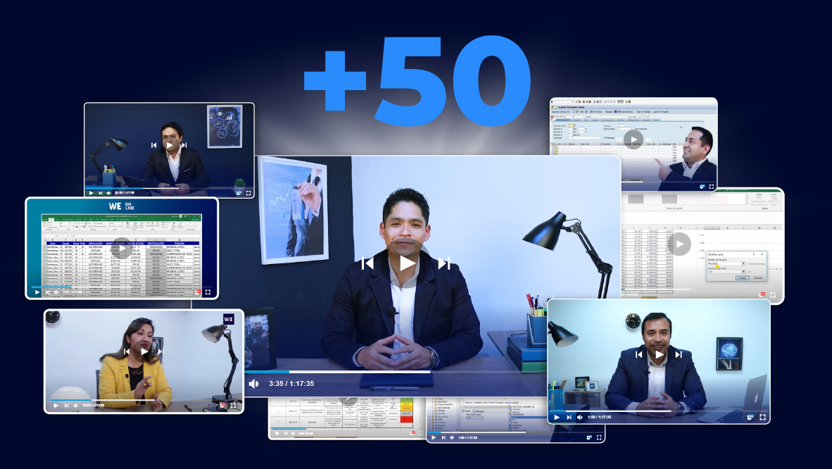Click the center video's progress bar
The height and width of the screenshot is (469, 832).
pyautogui.click(x=338, y=372)
